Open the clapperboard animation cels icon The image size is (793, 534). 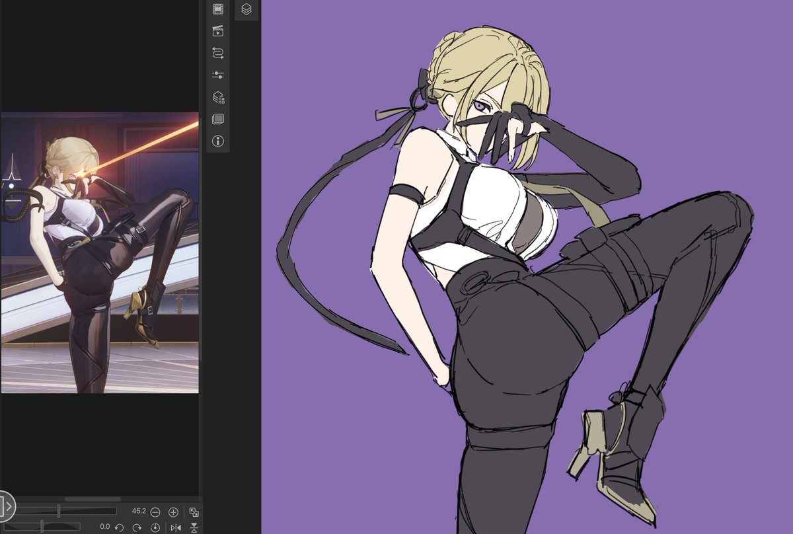pyautogui.click(x=218, y=30)
